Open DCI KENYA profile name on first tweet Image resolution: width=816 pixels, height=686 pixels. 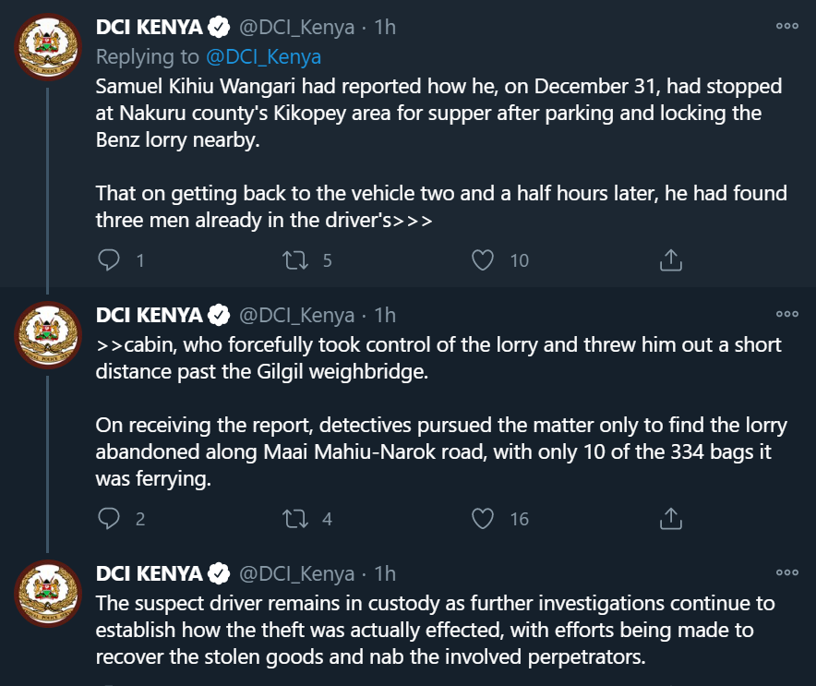pyautogui.click(x=150, y=27)
